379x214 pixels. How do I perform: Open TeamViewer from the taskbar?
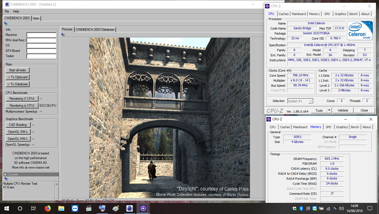click(x=75, y=208)
